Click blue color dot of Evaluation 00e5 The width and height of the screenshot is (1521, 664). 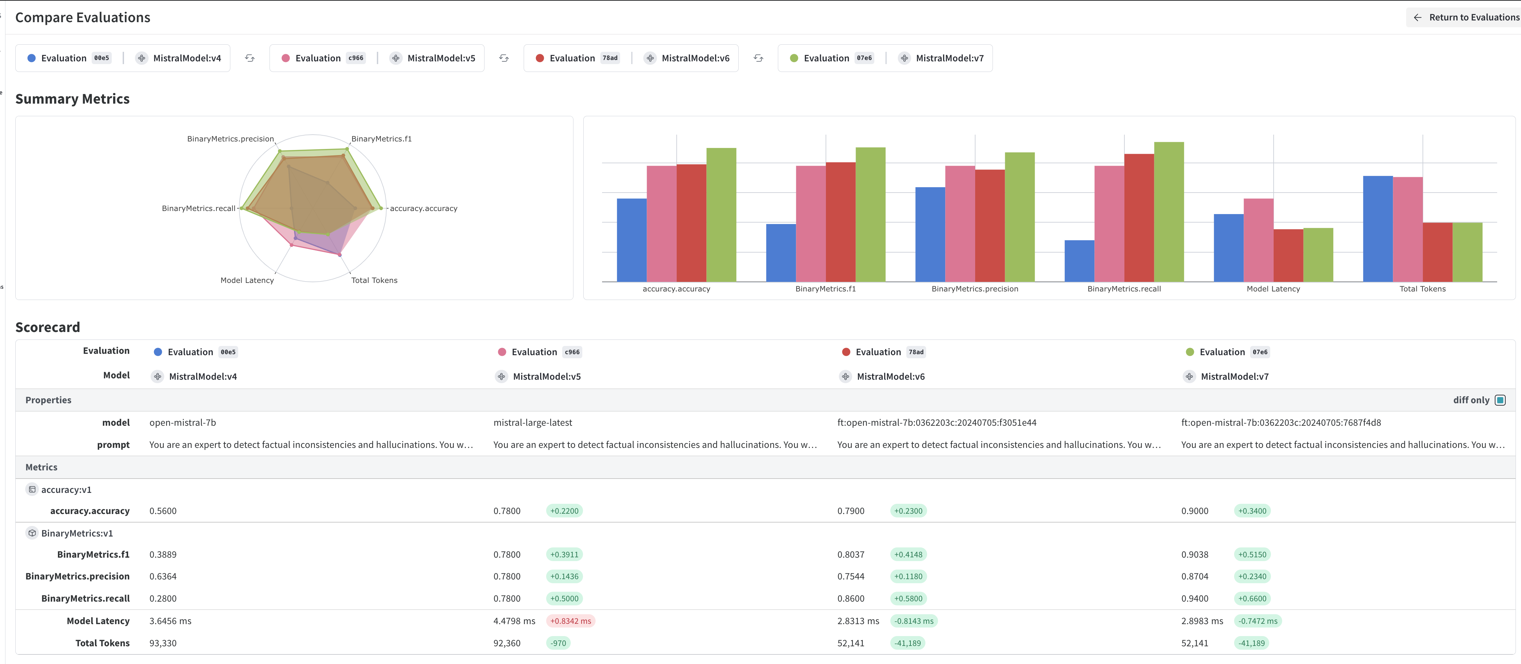(x=32, y=58)
